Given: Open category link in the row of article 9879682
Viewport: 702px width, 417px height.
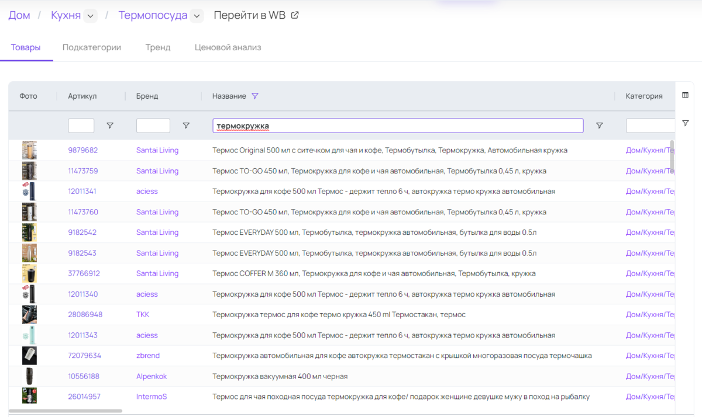Looking at the screenshot, I should [651, 150].
